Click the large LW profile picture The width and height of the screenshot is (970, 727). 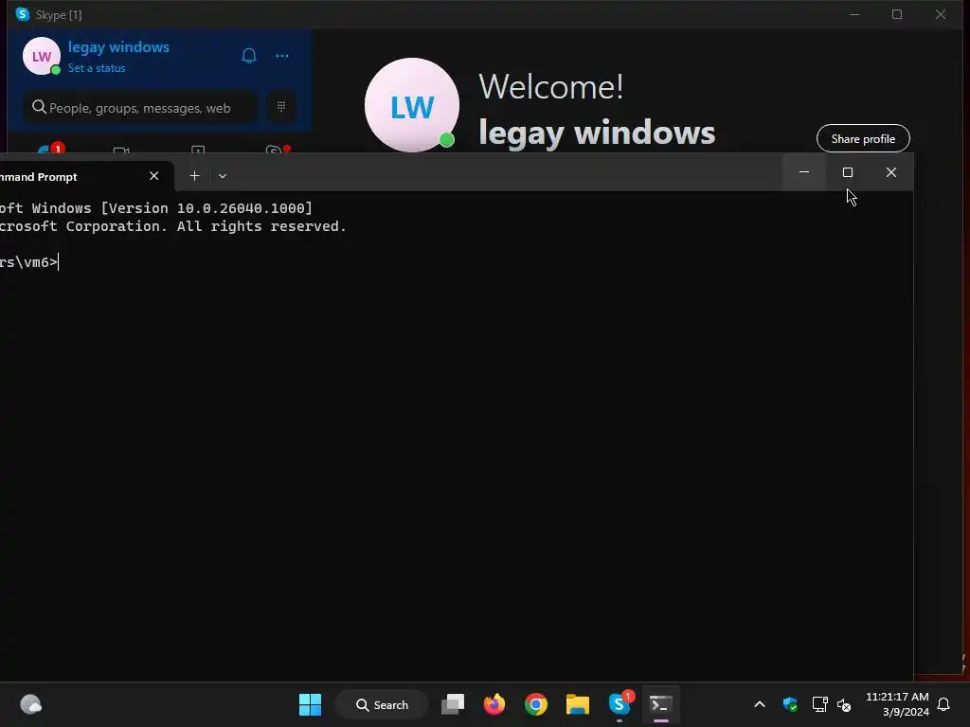[412, 105]
